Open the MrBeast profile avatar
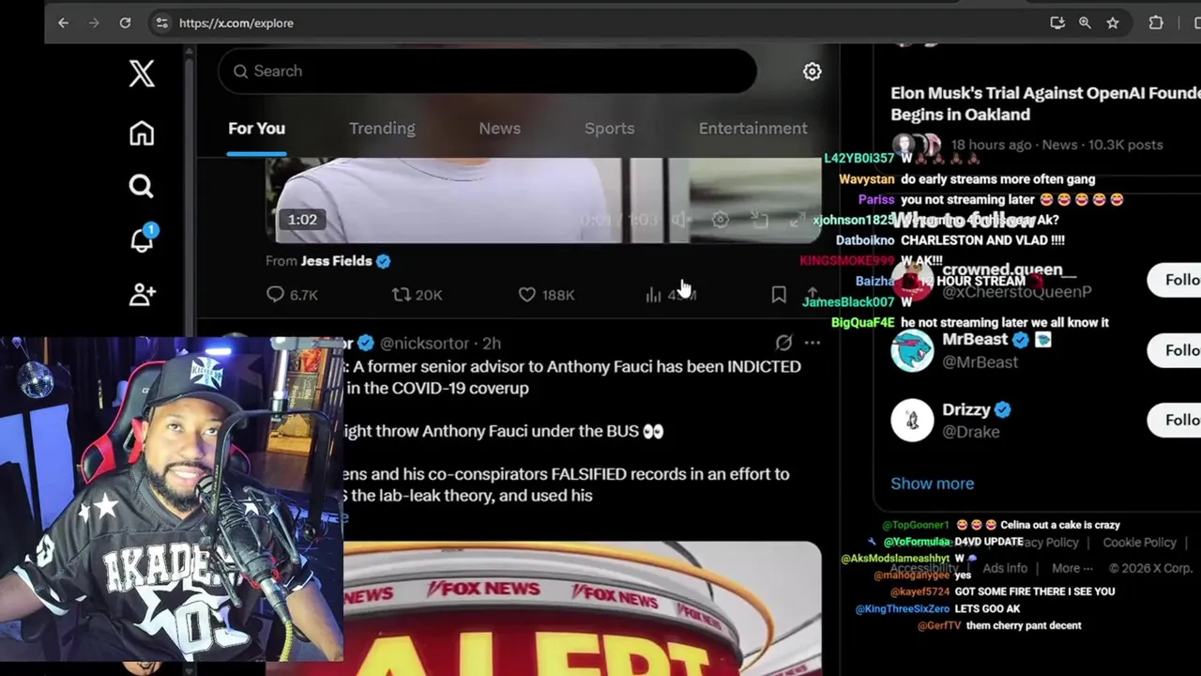Screen dimensions: 1201x676 point(912,350)
